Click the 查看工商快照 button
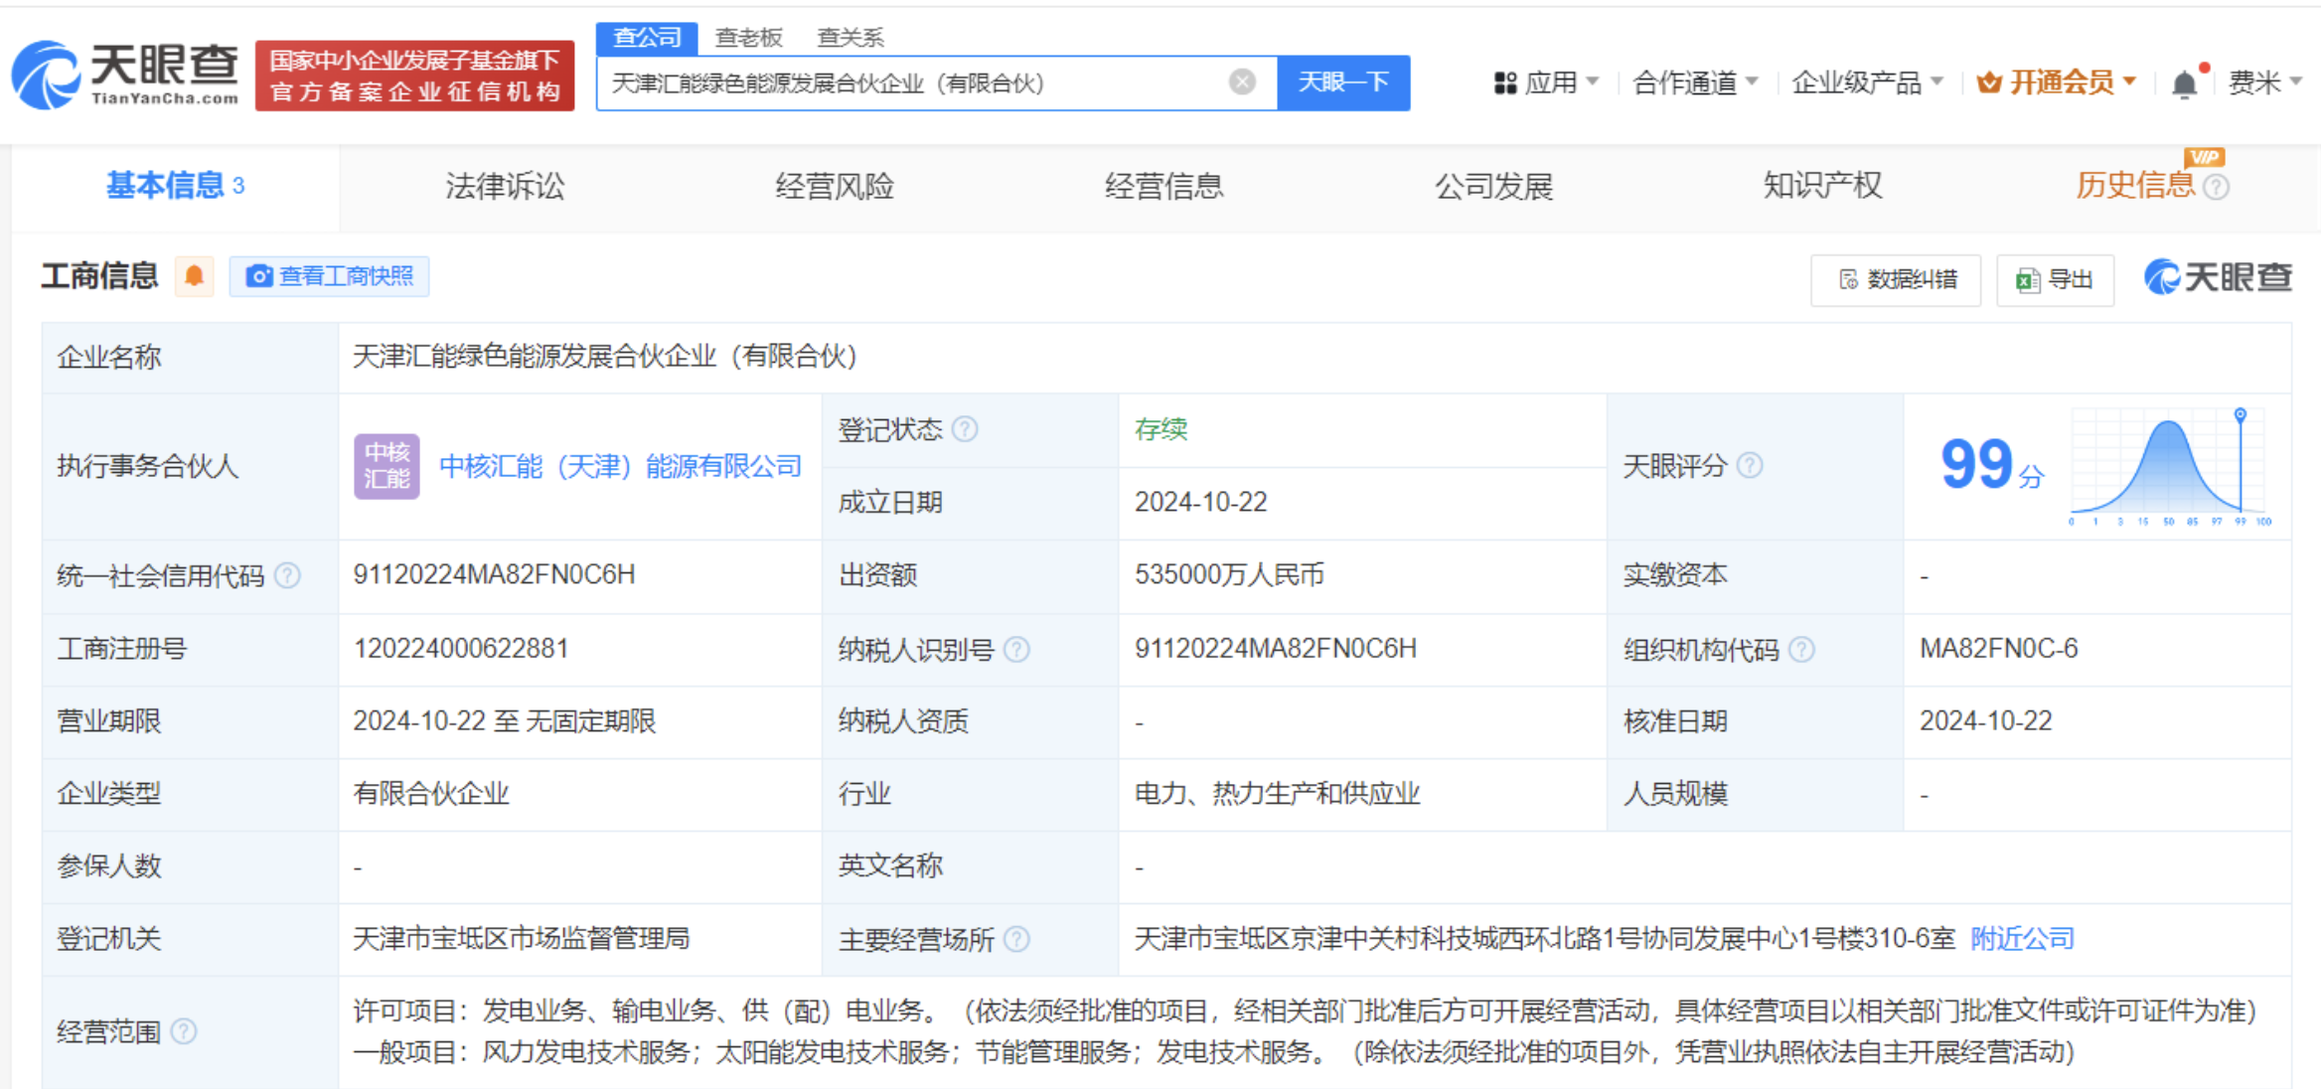This screenshot has width=2321, height=1089. click(329, 276)
